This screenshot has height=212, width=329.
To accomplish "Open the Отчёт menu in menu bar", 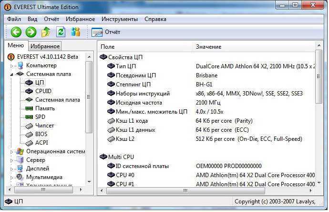I will pyautogui.click(x=51, y=19).
